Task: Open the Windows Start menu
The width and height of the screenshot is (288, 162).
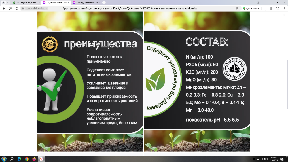Action: pos(4,159)
